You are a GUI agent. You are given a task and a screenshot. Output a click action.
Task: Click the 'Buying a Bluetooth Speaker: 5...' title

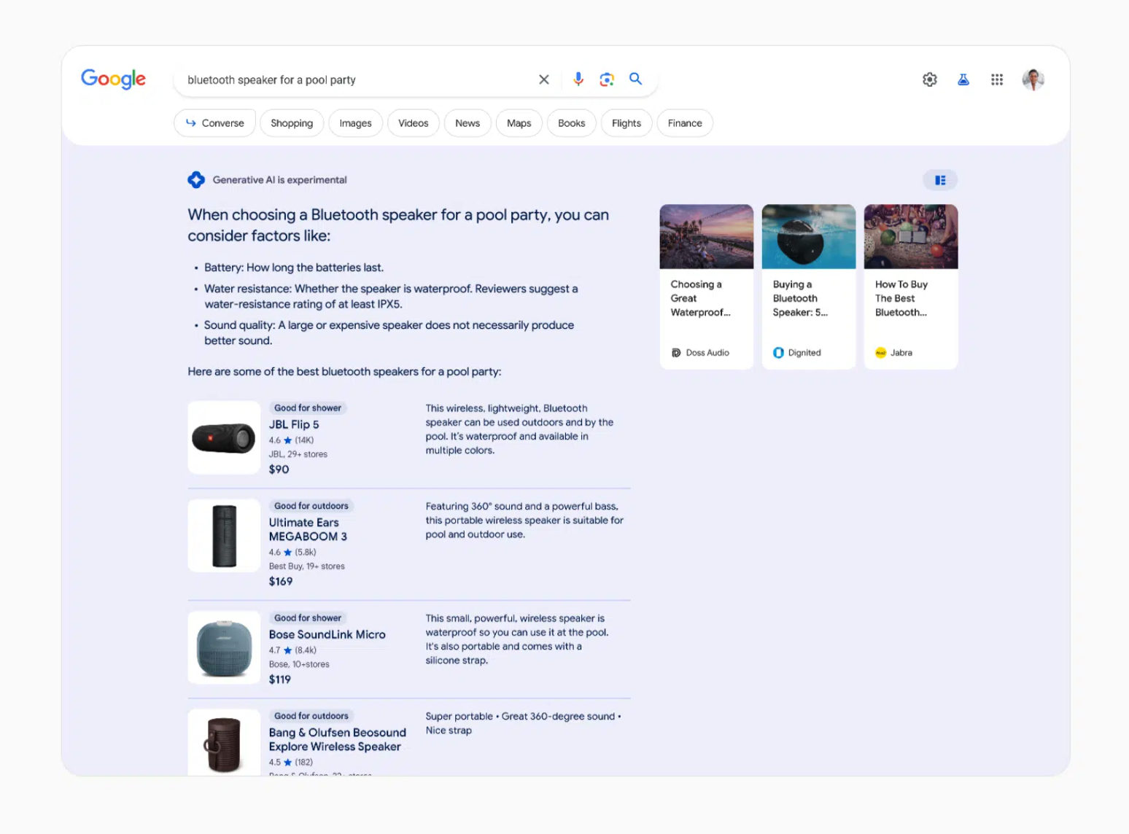click(800, 298)
